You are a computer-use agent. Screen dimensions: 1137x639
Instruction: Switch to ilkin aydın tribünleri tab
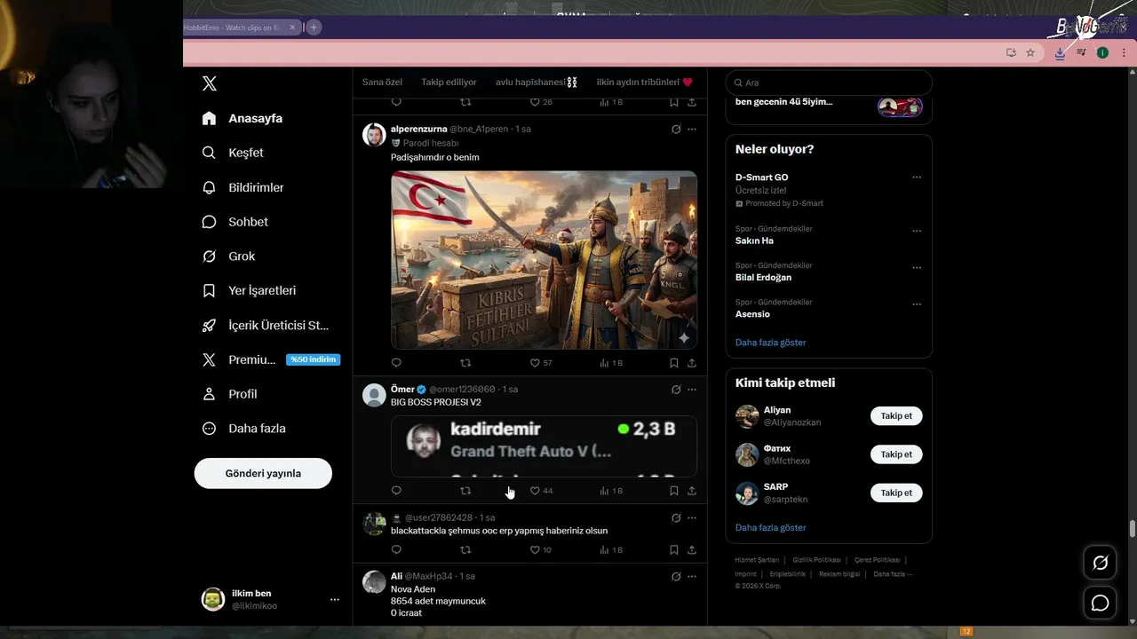coord(644,82)
